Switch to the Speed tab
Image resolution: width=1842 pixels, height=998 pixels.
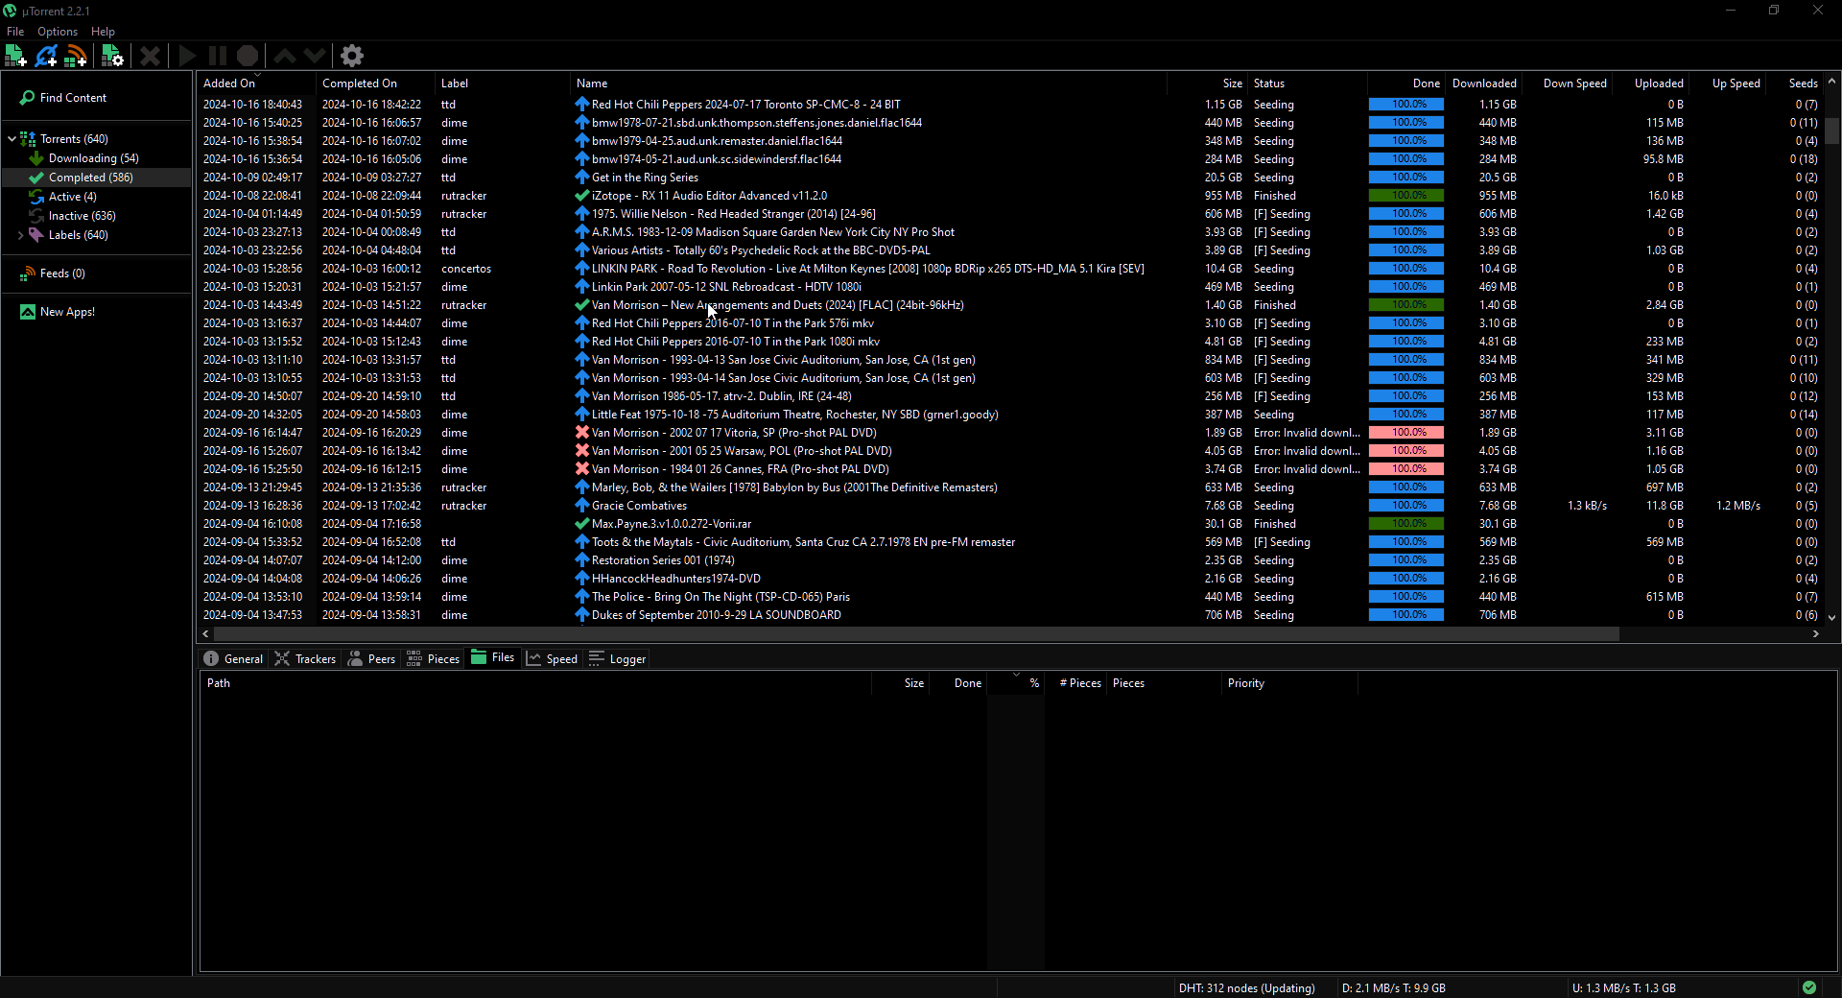(552, 659)
